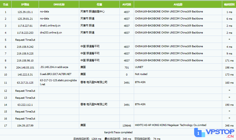Click DNS name dns253.online.tj.cn
Screen dimensions: 236x140
click(x=51, y=32)
